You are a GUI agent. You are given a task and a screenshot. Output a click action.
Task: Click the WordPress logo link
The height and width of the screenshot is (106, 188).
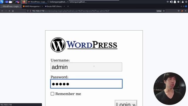click(84, 45)
